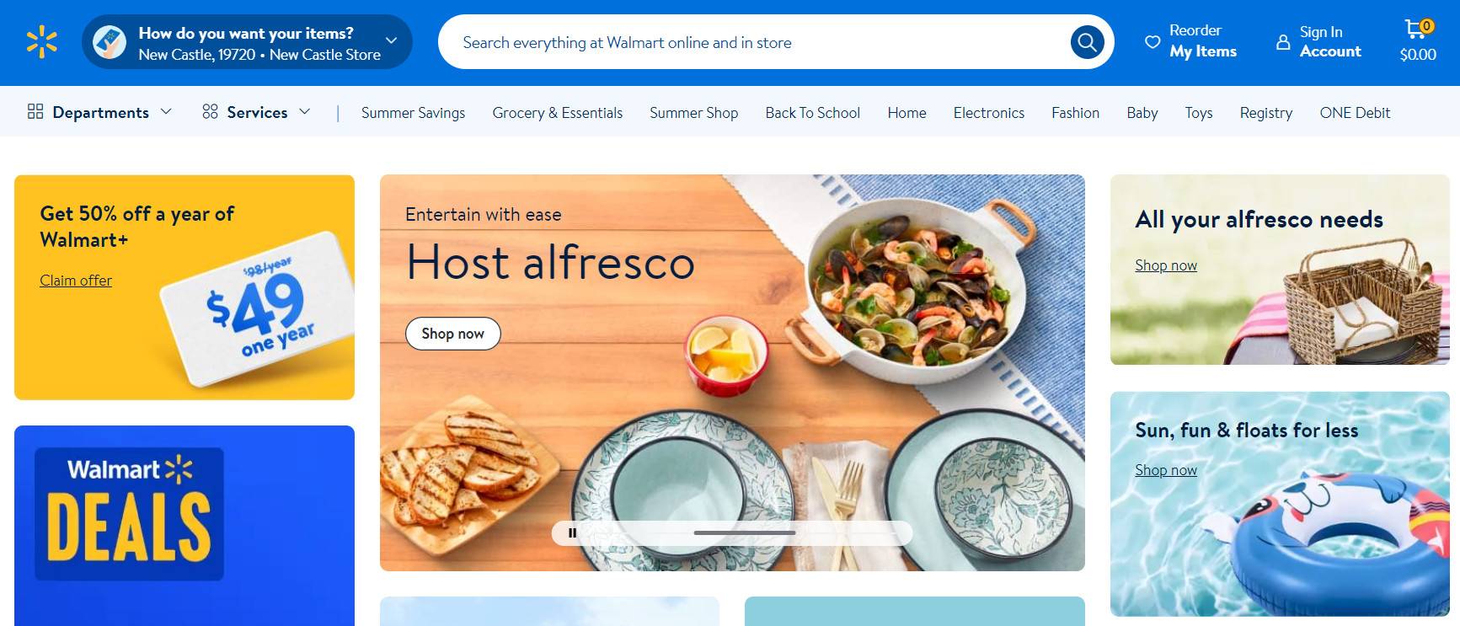The image size is (1460, 626).
Task: Click the Services circles icon
Action: 210,111
